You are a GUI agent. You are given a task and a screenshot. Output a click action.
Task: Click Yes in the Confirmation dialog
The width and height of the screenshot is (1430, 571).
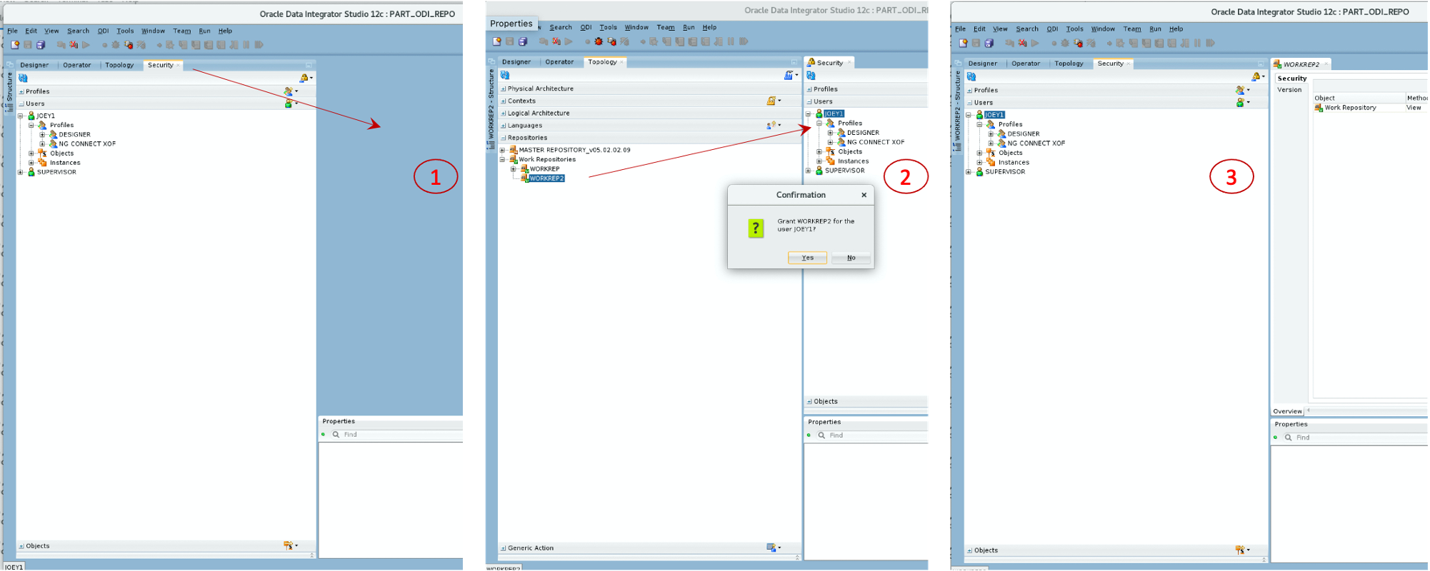(x=807, y=258)
